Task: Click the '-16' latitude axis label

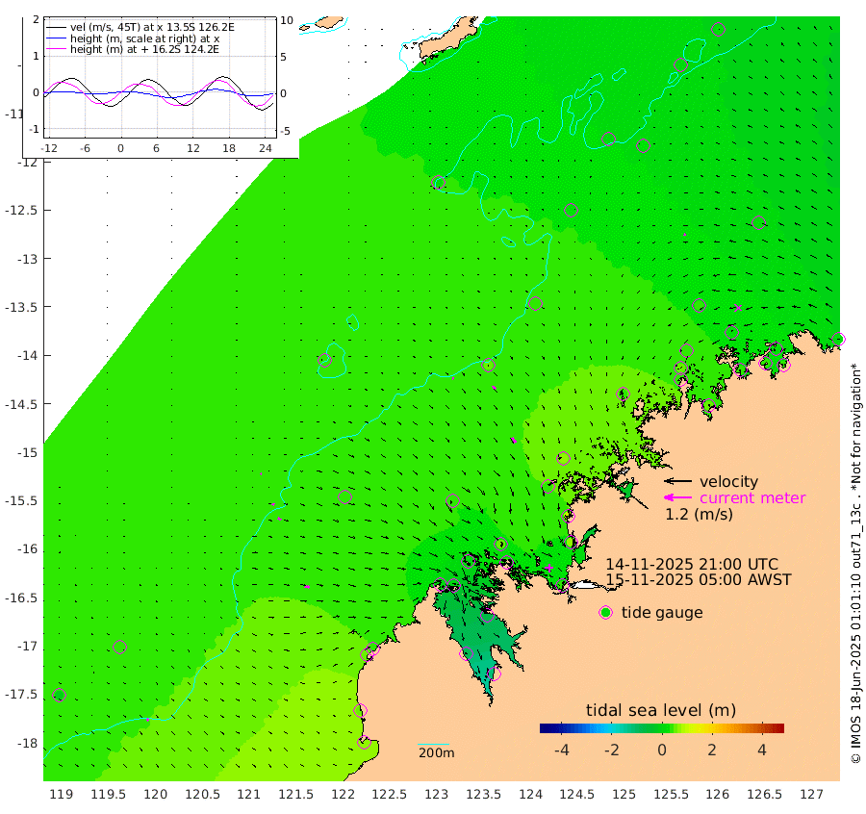Action: coord(27,549)
